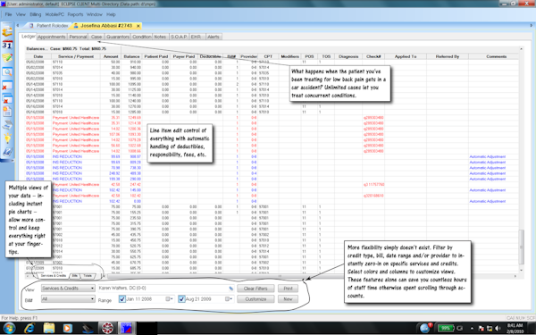
Task: Open the folder Explorer taskbar icon
Action: [x=49, y=328]
